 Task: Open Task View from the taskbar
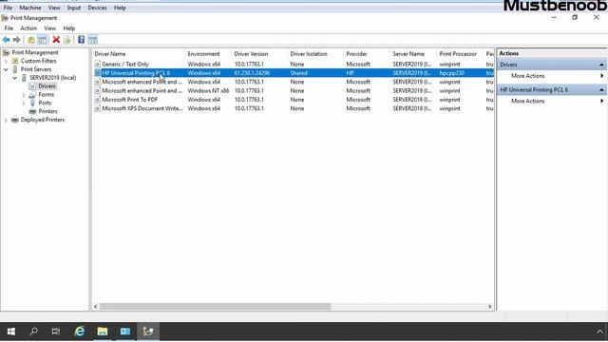tap(56, 332)
